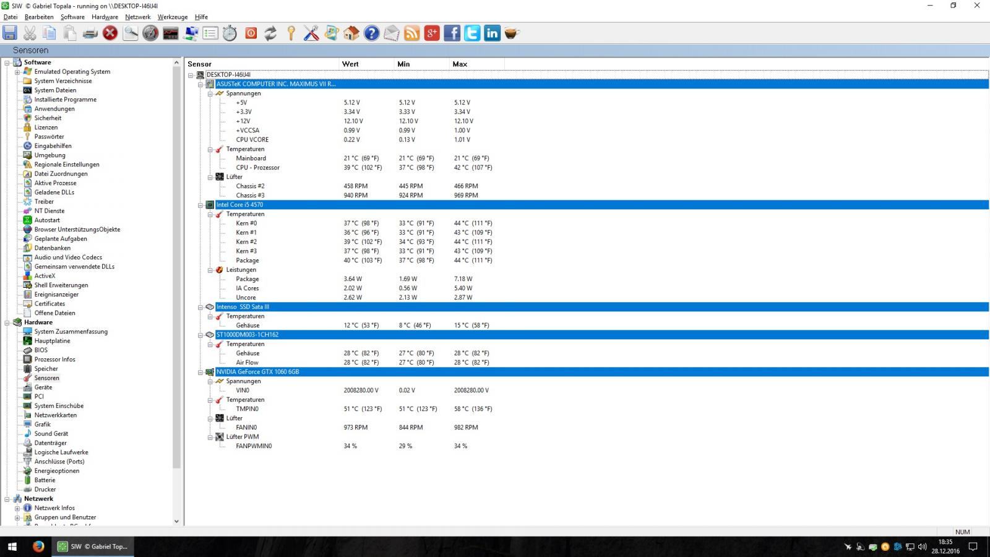
Task: Collapse the Intenso SSD Sata III group
Action: (x=200, y=307)
